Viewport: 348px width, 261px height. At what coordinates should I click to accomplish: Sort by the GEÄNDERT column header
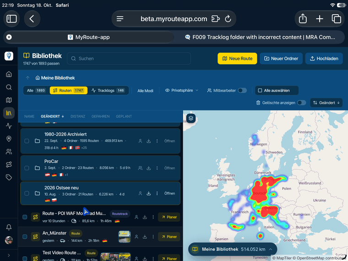52,116
